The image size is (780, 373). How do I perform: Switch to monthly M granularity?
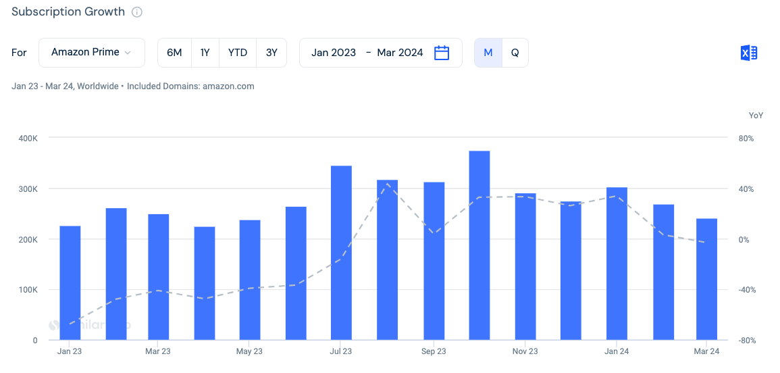click(x=488, y=52)
